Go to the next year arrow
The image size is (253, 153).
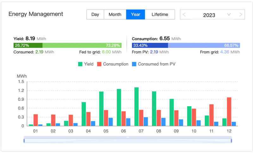pyautogui.click(x=241, y=15)
